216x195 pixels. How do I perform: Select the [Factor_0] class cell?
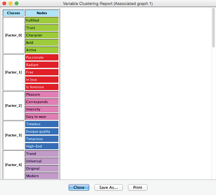pos(14,35)
